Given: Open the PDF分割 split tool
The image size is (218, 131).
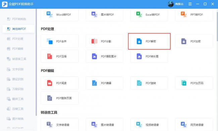Looking at the screenshot, I should (104, 41).
